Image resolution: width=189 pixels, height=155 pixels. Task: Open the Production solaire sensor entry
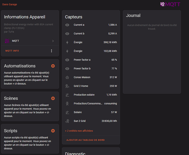click(91, 95)
